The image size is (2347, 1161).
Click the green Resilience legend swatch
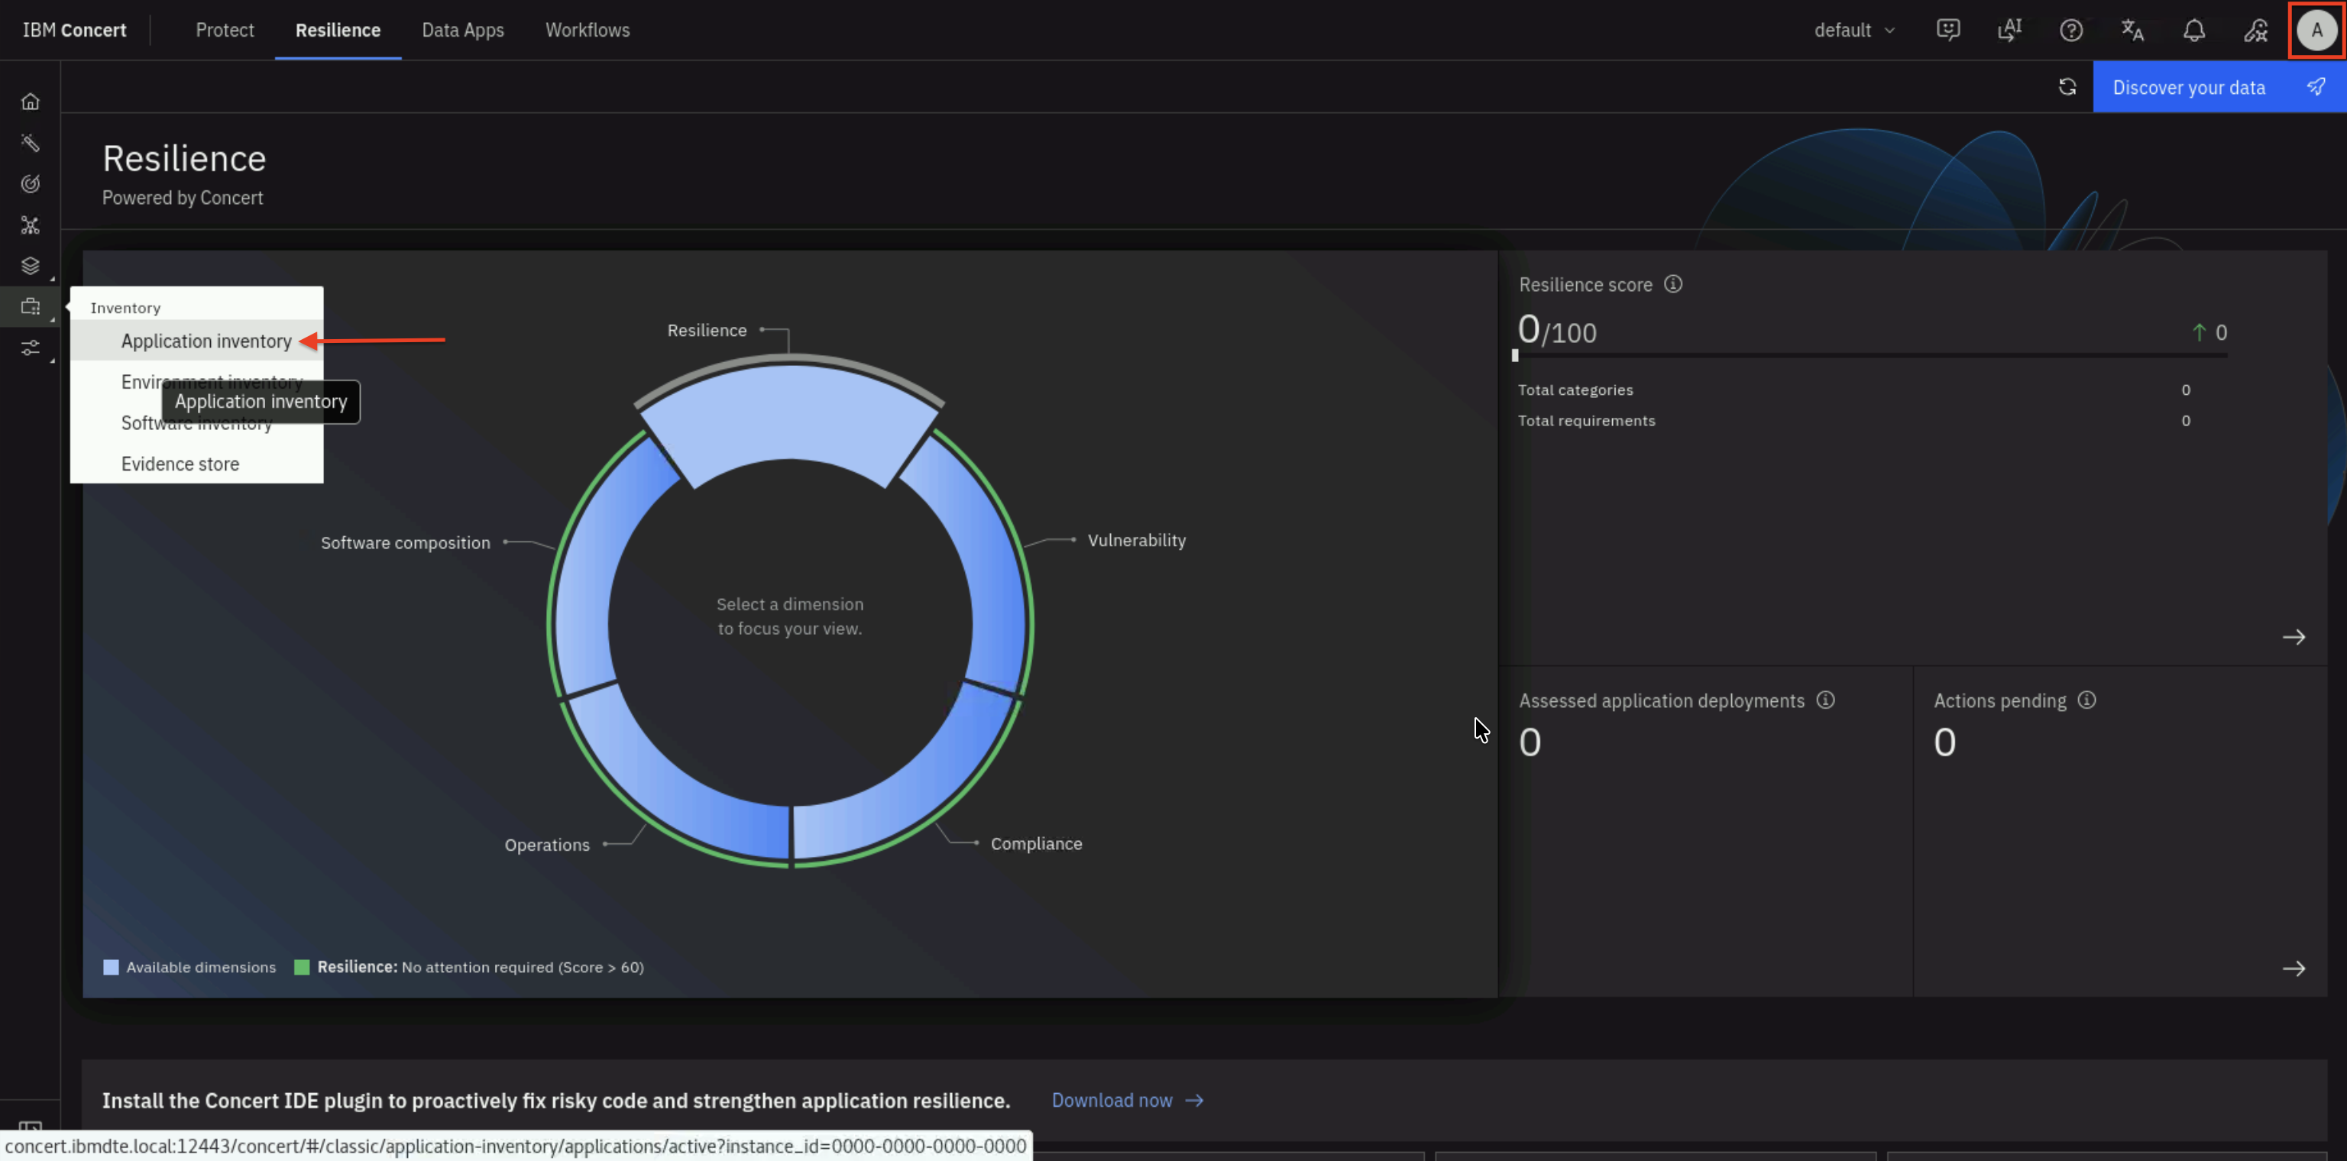click(x=303, y=967)
